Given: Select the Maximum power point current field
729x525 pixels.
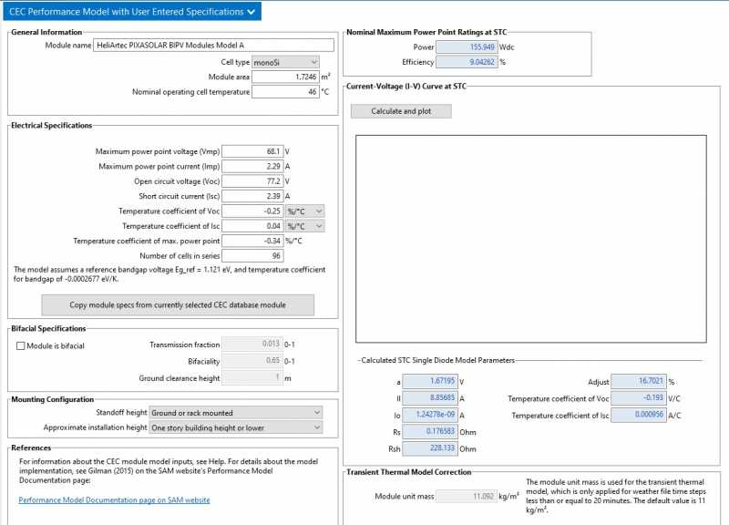Looking at the screenshot, I should (x=252, y=166).
